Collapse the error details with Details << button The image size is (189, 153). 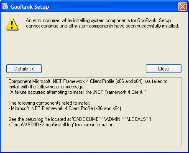[x=24, y=69]
